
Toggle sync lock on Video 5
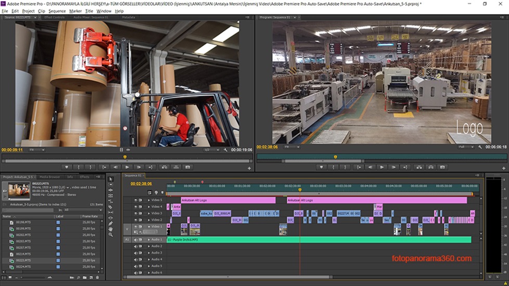pos(140,200)
